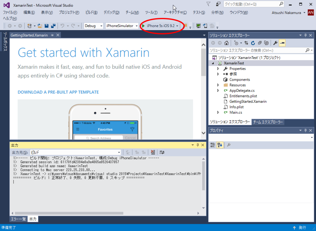Click the New Project toolbar icon

tap(29, 26)
